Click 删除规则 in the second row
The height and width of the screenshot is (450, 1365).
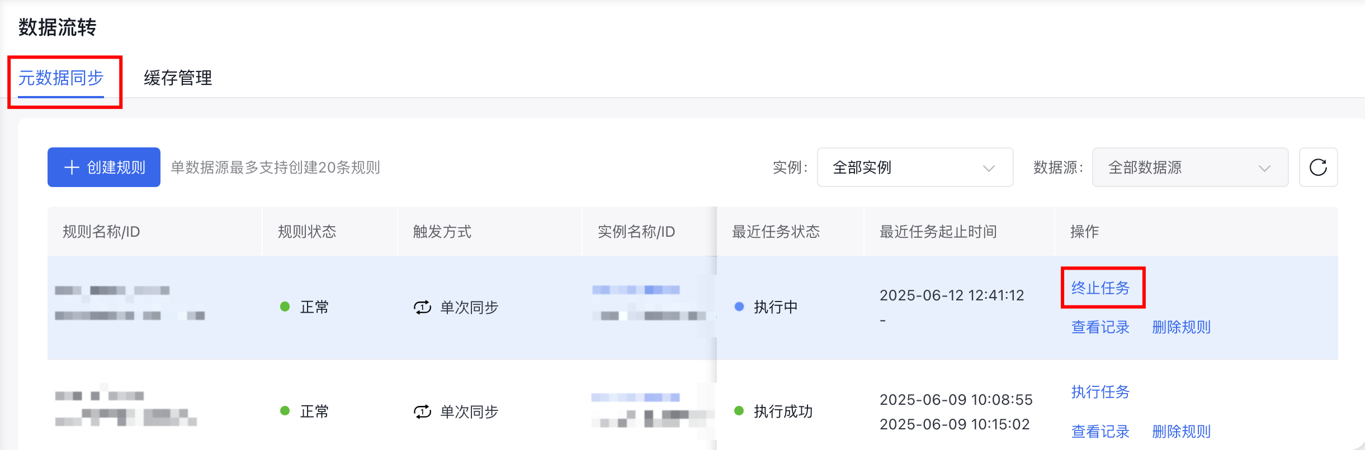tap(1181, 432)
